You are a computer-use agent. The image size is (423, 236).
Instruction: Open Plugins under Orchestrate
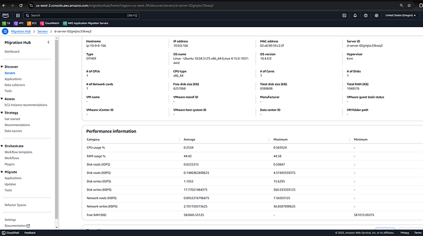(x=10, y=164)
